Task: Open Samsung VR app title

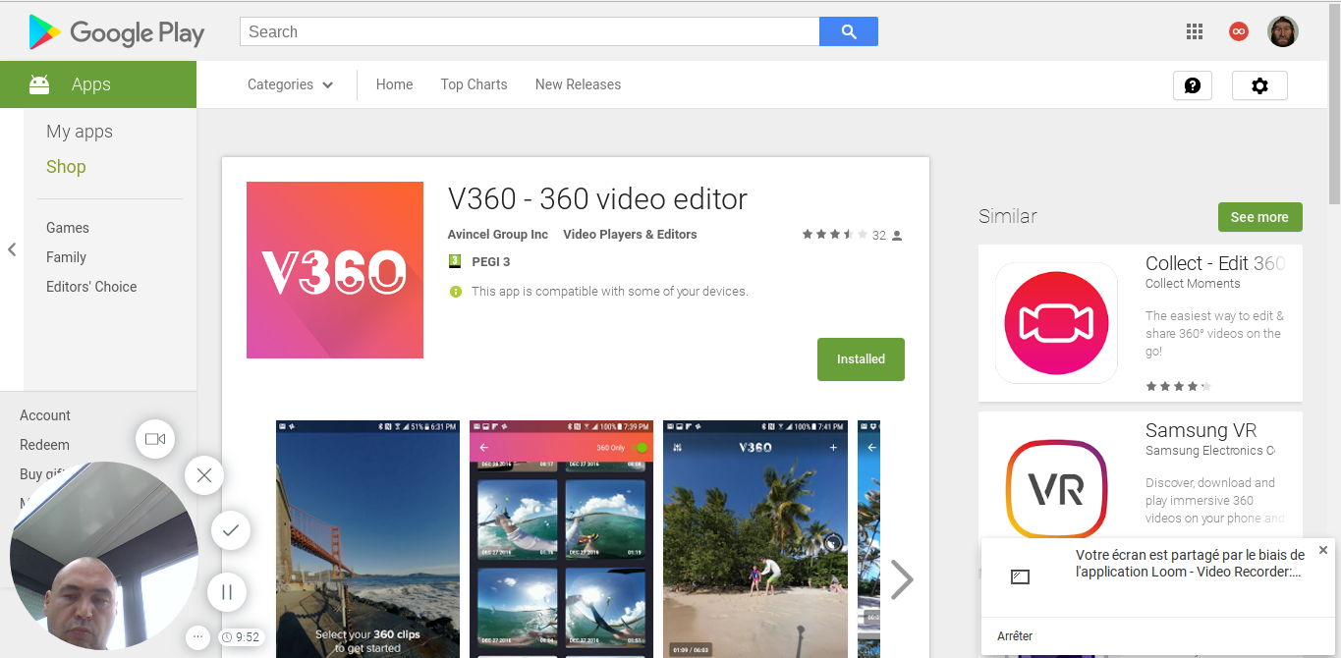Action: click(x=1201, y=430)
